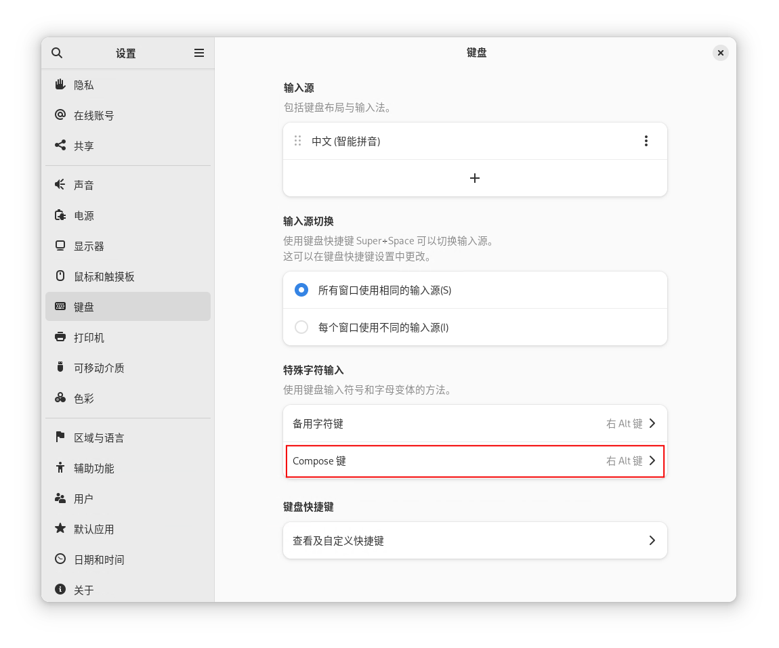Open the hamburger main menu
779x648 pixels.
point(199,53)
